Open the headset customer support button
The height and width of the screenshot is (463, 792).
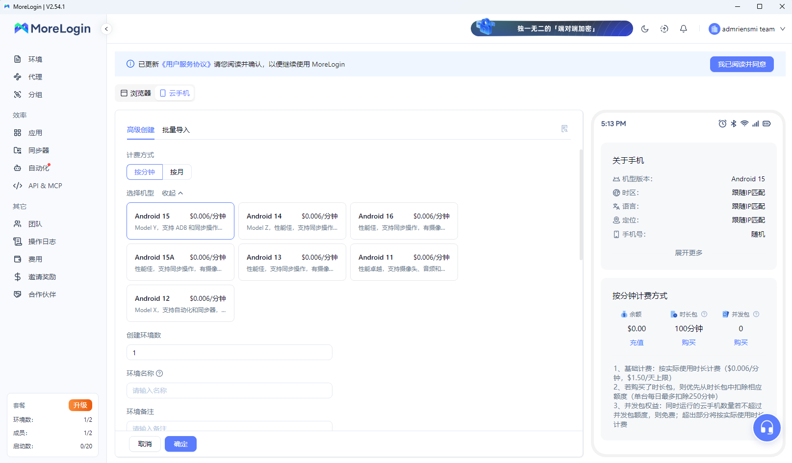click(766, 428)
